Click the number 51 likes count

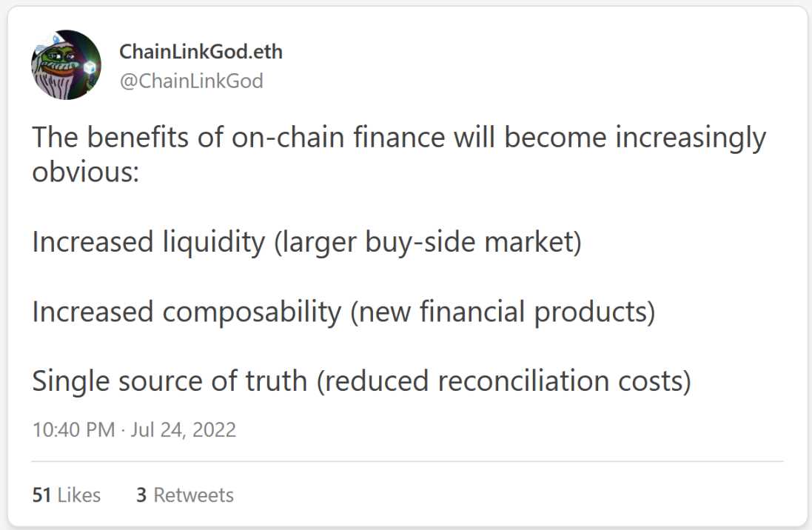41,494
